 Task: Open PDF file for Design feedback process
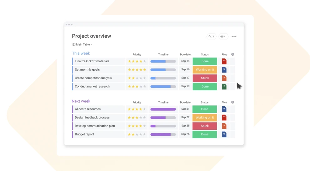pos(224,118)
